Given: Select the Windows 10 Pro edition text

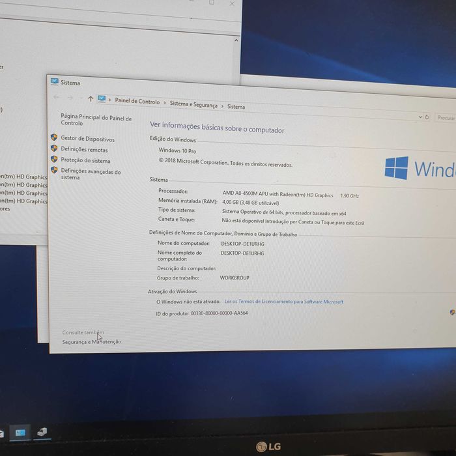Looking at the screenshot, I should click(x=177, y=150).
